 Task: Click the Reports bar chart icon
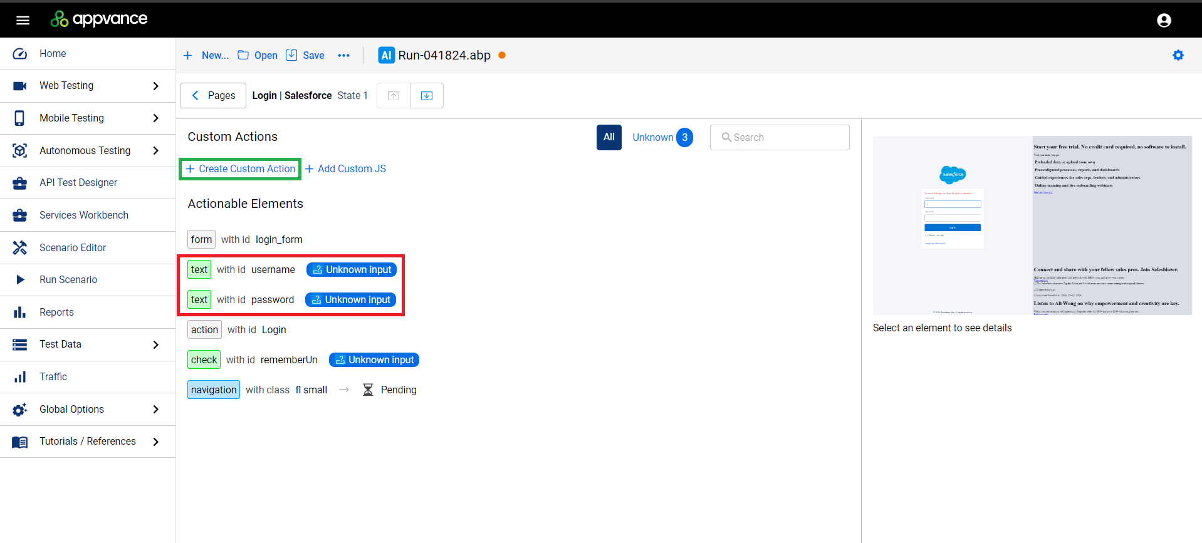click(20, 312)
